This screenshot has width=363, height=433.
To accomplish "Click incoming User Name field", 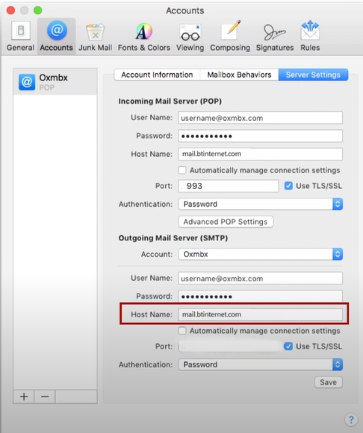I will [x=260, y=118].
